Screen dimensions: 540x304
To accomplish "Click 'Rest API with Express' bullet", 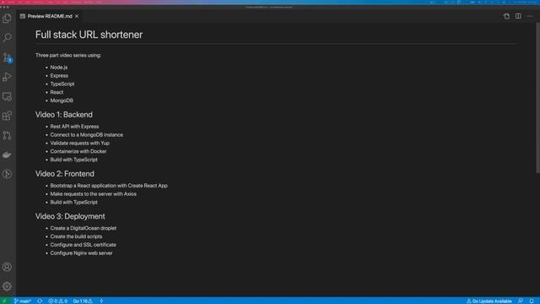I will pos(74,127).
